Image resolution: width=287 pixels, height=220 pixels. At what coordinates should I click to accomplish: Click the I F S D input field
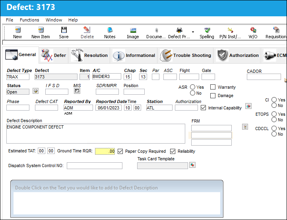pyautogui.click(x=57, y=92)
